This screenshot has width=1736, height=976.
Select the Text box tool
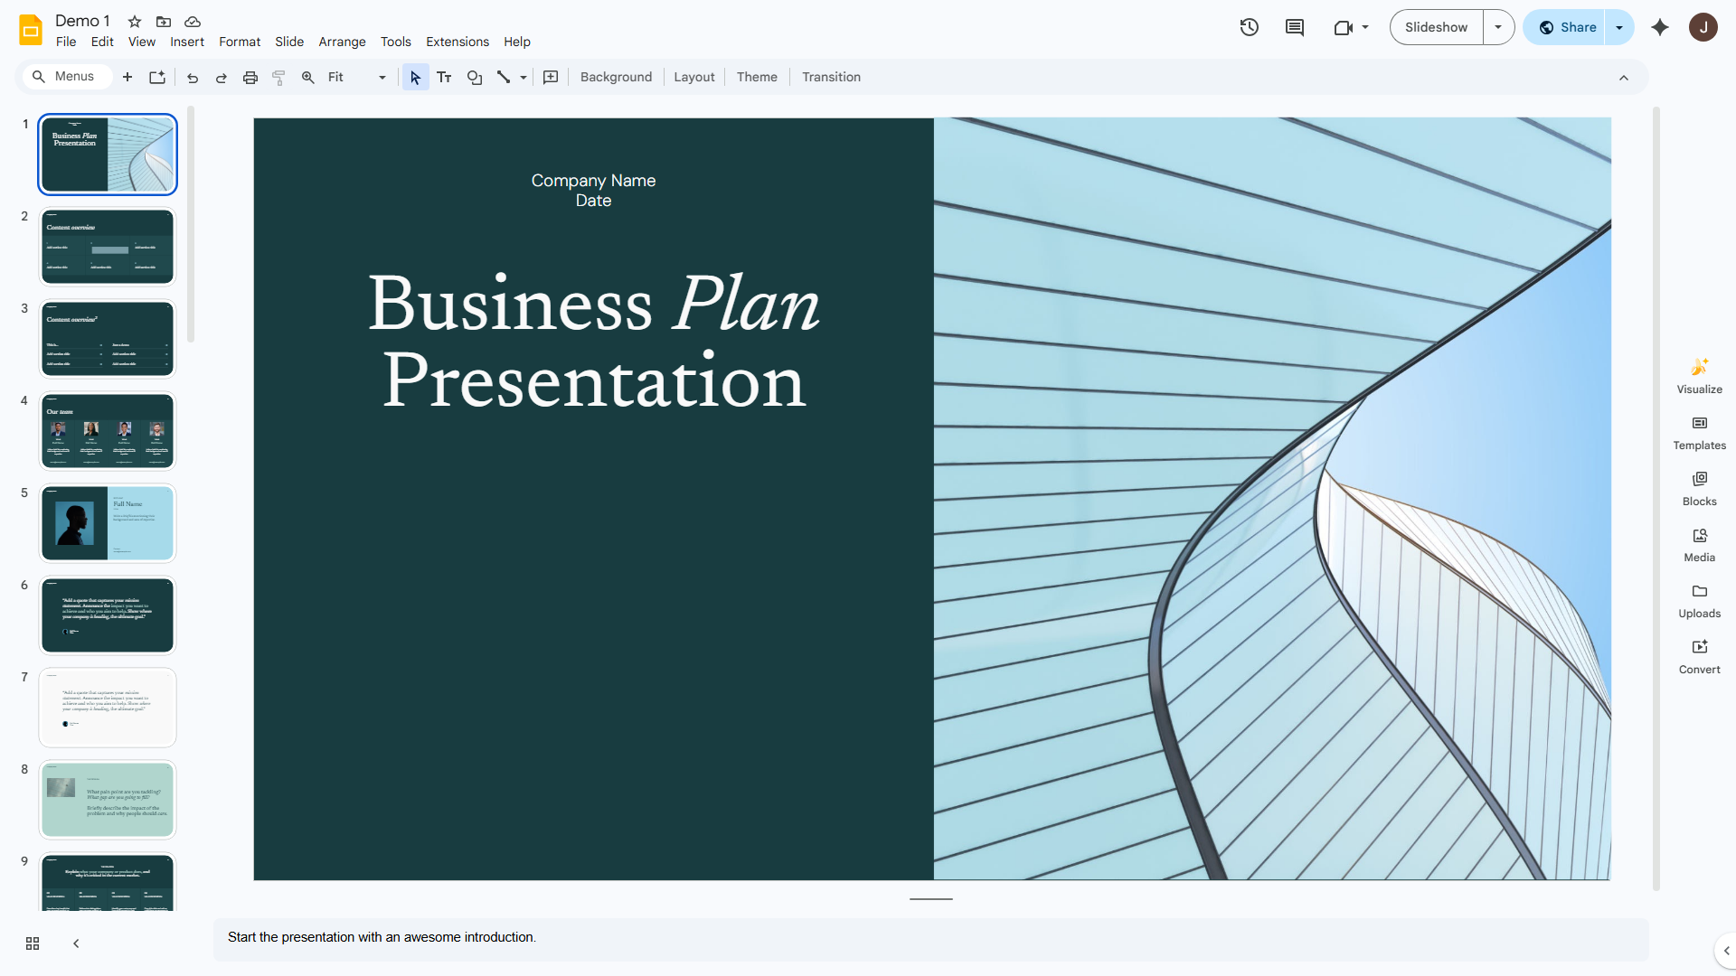pyautogui.click(x=444, y=77)
